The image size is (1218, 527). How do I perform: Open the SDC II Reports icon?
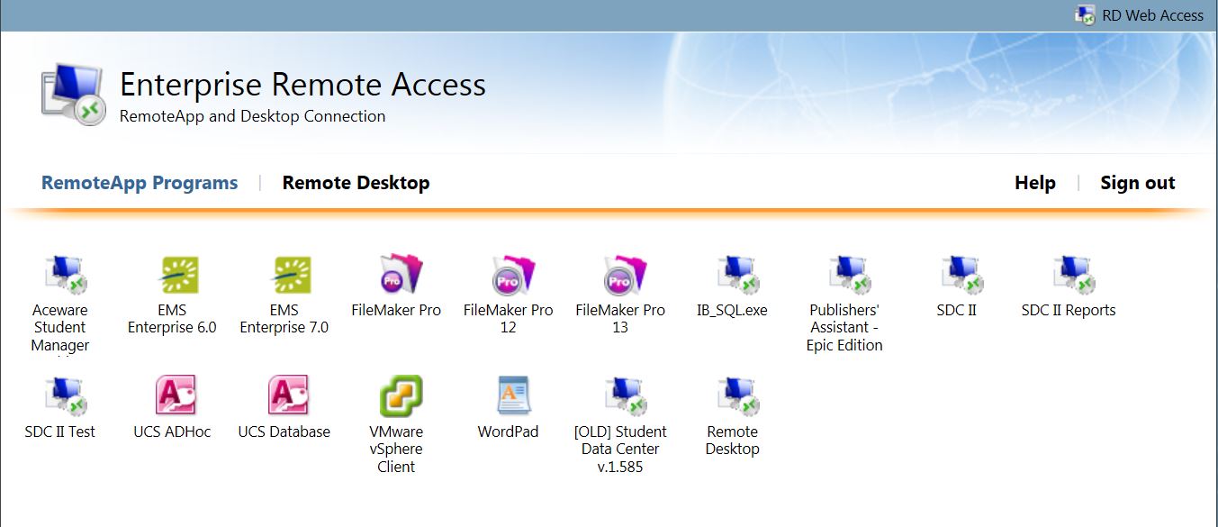coord(1073,275)
